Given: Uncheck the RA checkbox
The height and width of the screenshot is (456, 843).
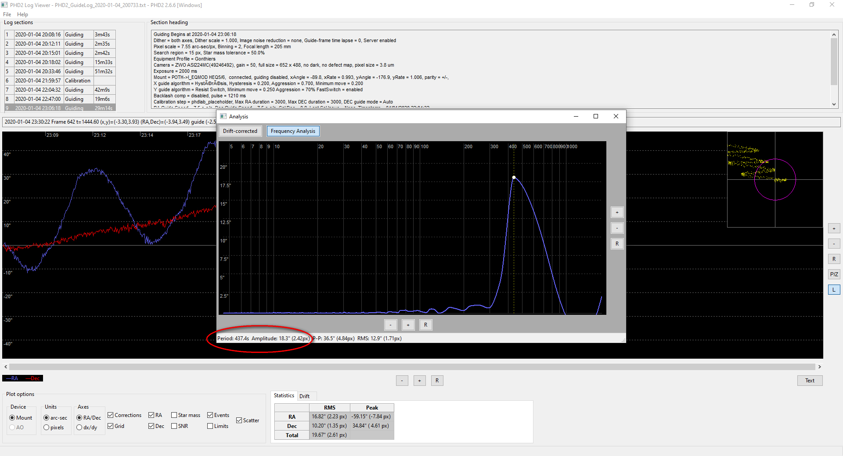Looking at the screenshot, I should tap(155, 415).
